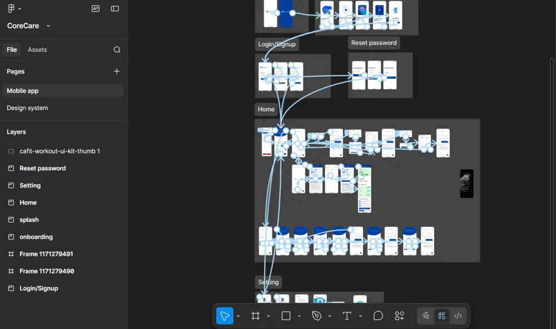Click the section icon beside Reset password layer

11,169
